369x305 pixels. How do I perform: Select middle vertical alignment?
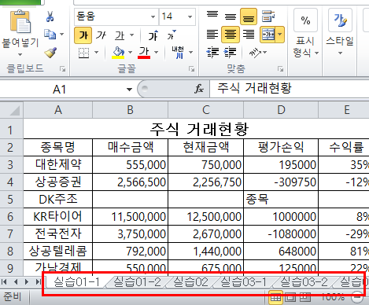point(231,17)
